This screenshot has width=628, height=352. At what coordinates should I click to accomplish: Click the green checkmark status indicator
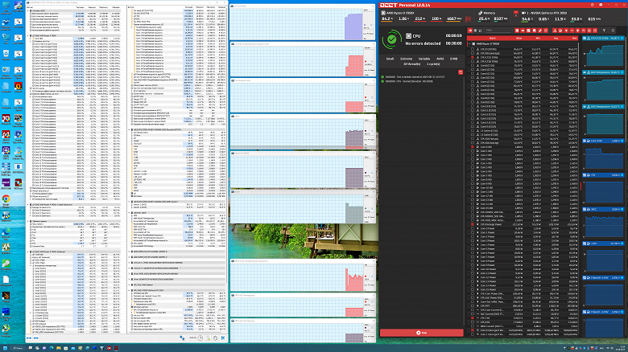coord(390,39)
